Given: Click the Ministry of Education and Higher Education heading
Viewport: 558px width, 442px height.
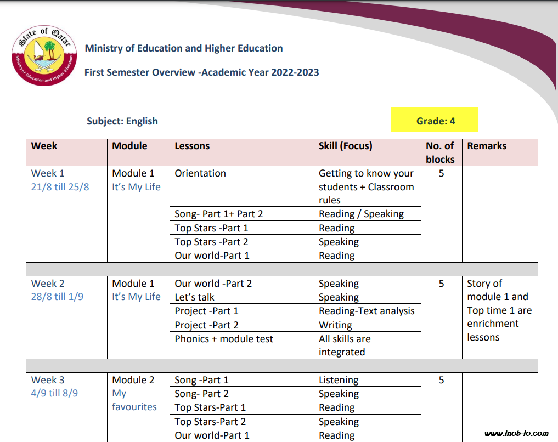Looking at the screenshot, I should tap(183, 48).
